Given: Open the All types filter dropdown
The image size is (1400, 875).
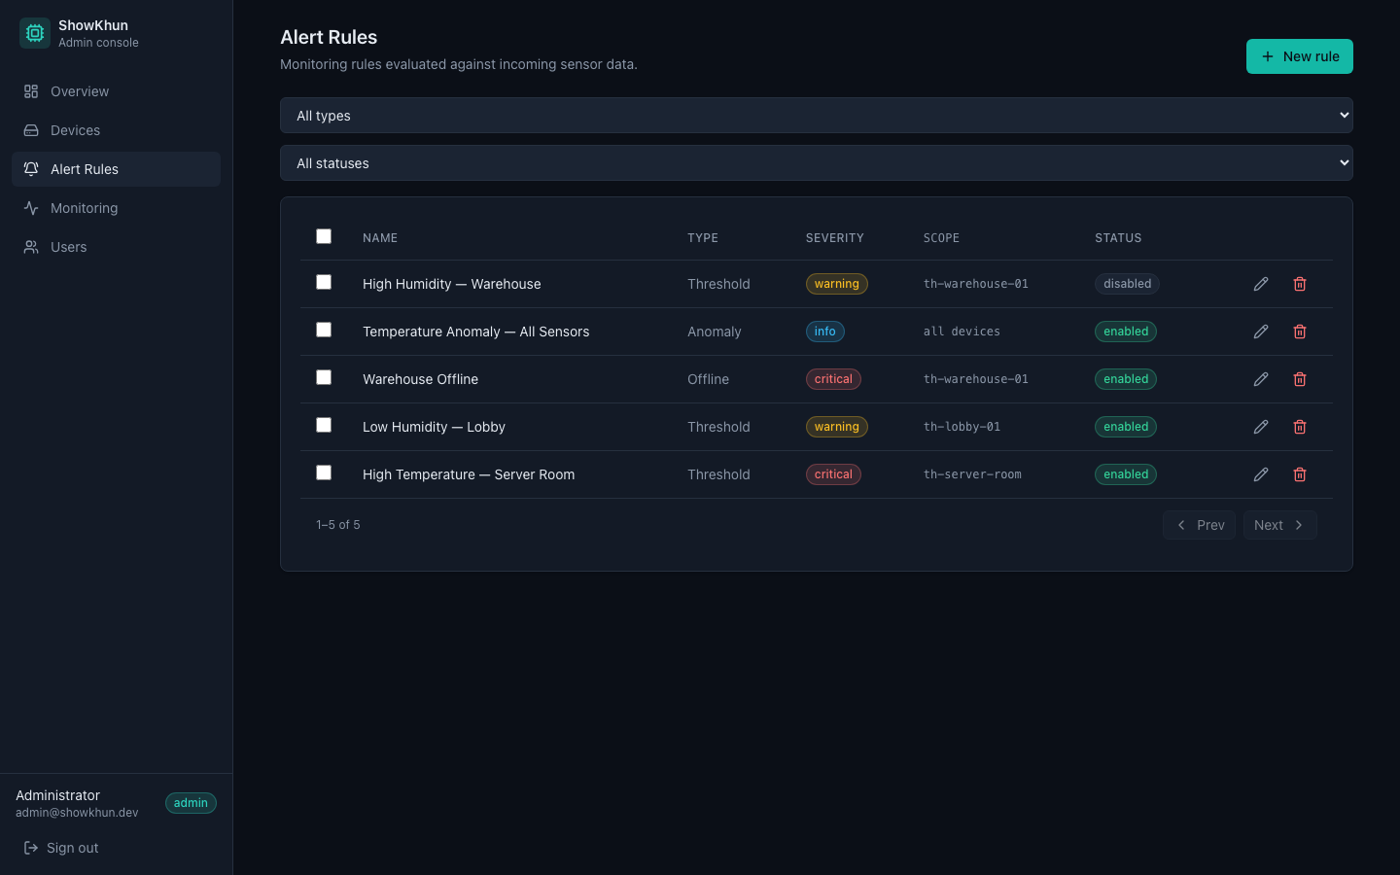Looking at the screenshot, I should click(817, 116).
